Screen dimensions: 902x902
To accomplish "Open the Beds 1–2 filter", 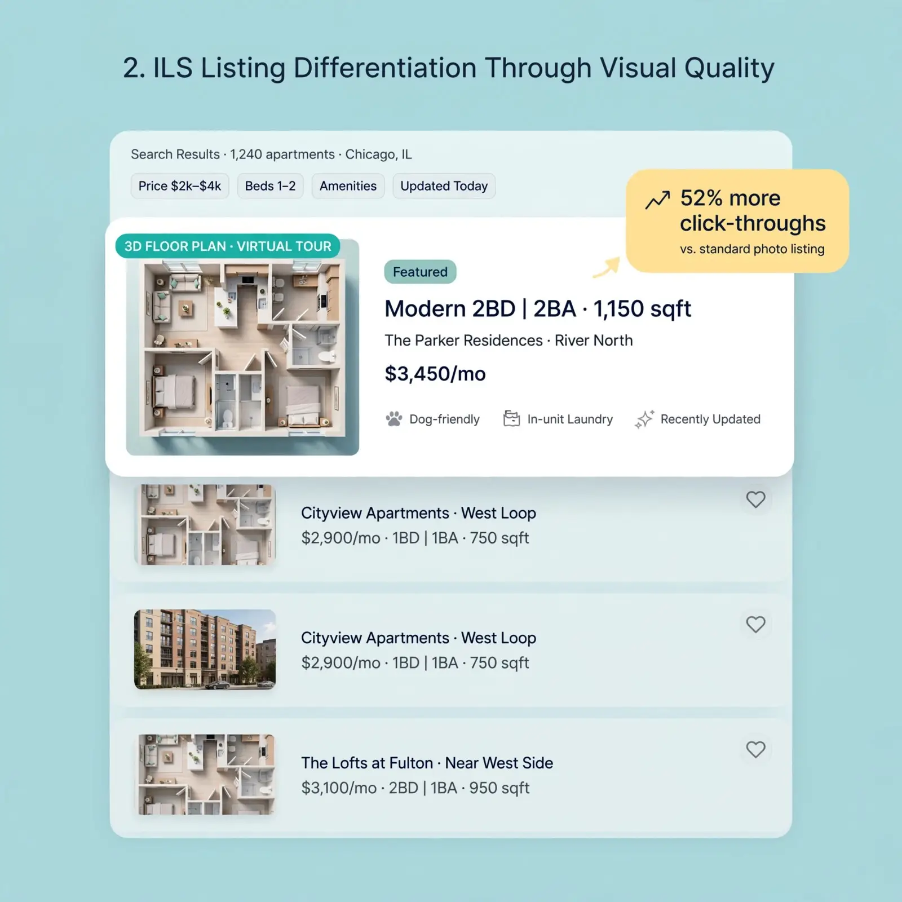I will 270,186.
